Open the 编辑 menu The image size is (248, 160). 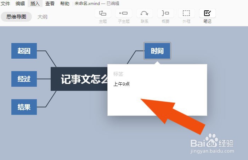pos(20,3)
